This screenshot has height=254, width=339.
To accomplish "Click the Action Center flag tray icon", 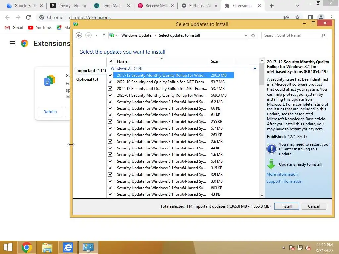I will click(x=292, y=248).
